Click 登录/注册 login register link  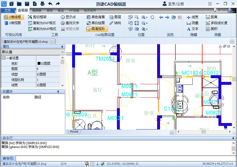[173, 4]
